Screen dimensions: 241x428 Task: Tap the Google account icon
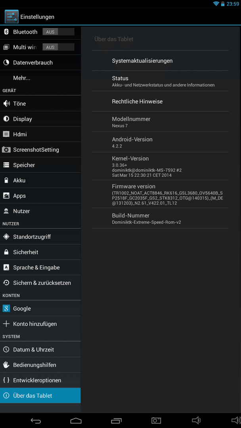click(x=6, y=308)
